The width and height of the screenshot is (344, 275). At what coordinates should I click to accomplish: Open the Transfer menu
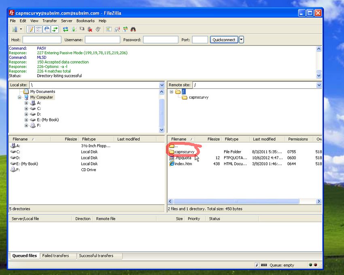click(x=50, y=21)
